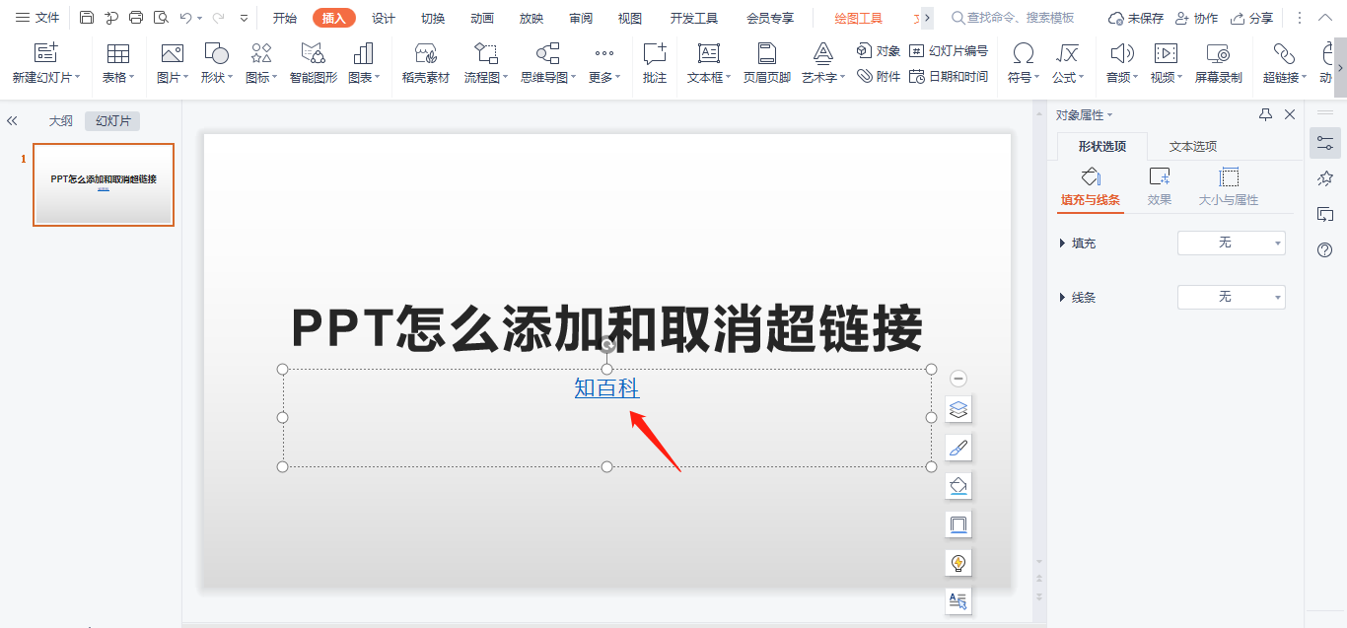Screen dimensions: 1347x628
Task: Click the 知百科 hyperlink text
Action: [607, 388]
